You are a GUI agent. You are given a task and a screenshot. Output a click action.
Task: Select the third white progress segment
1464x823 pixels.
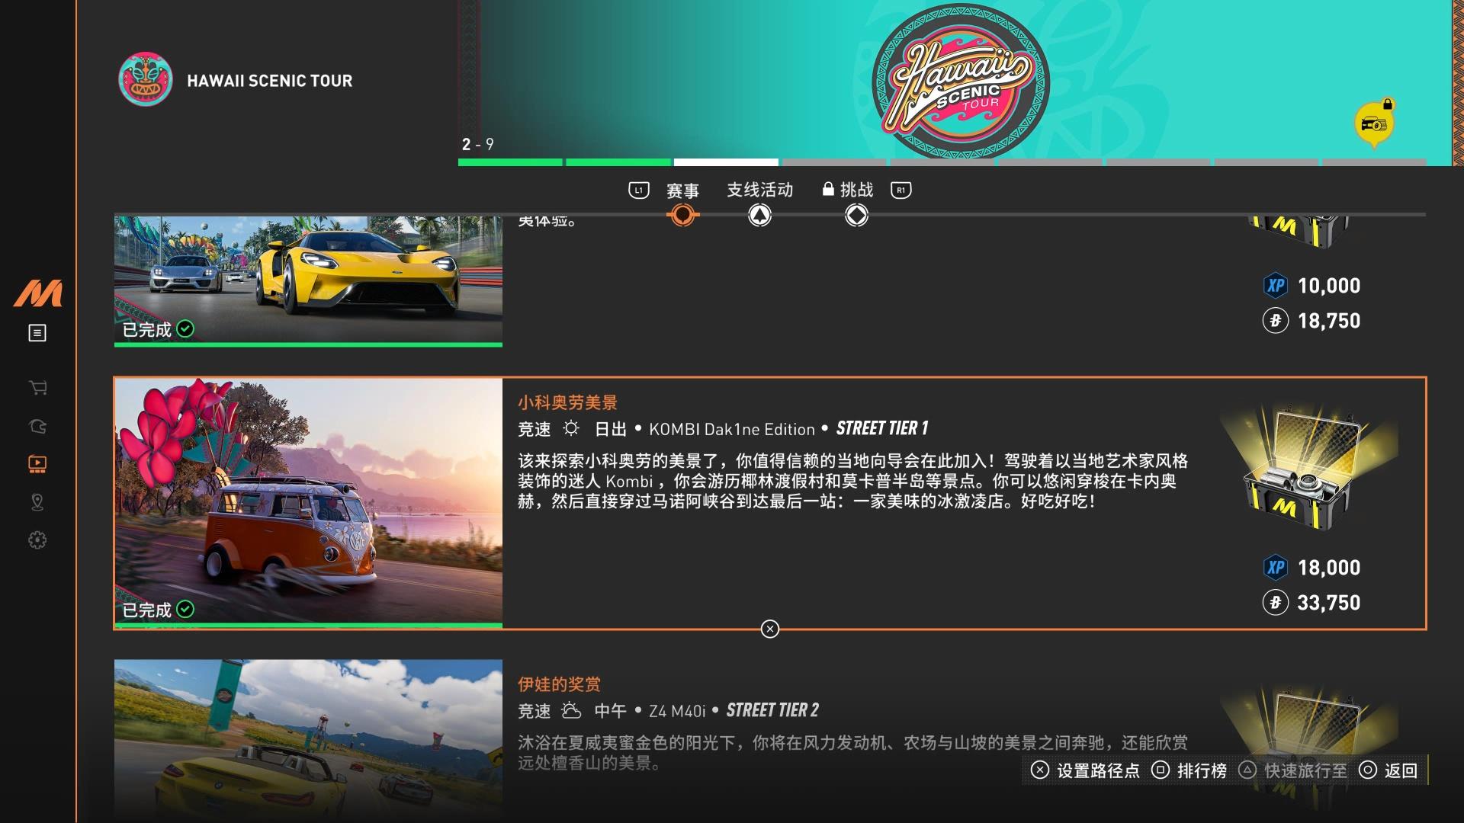point(726,162)
